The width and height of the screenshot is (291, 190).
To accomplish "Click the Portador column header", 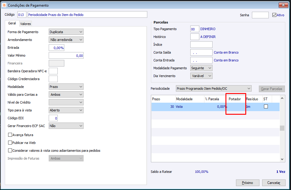I will 236,99.
